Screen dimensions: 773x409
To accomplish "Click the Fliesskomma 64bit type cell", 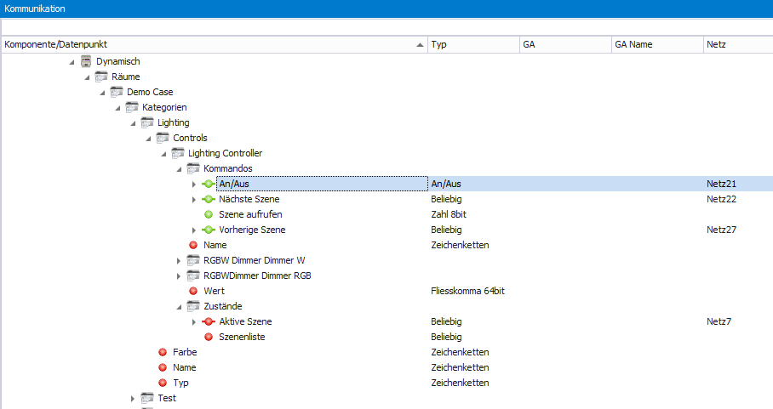I will [468, 291].
